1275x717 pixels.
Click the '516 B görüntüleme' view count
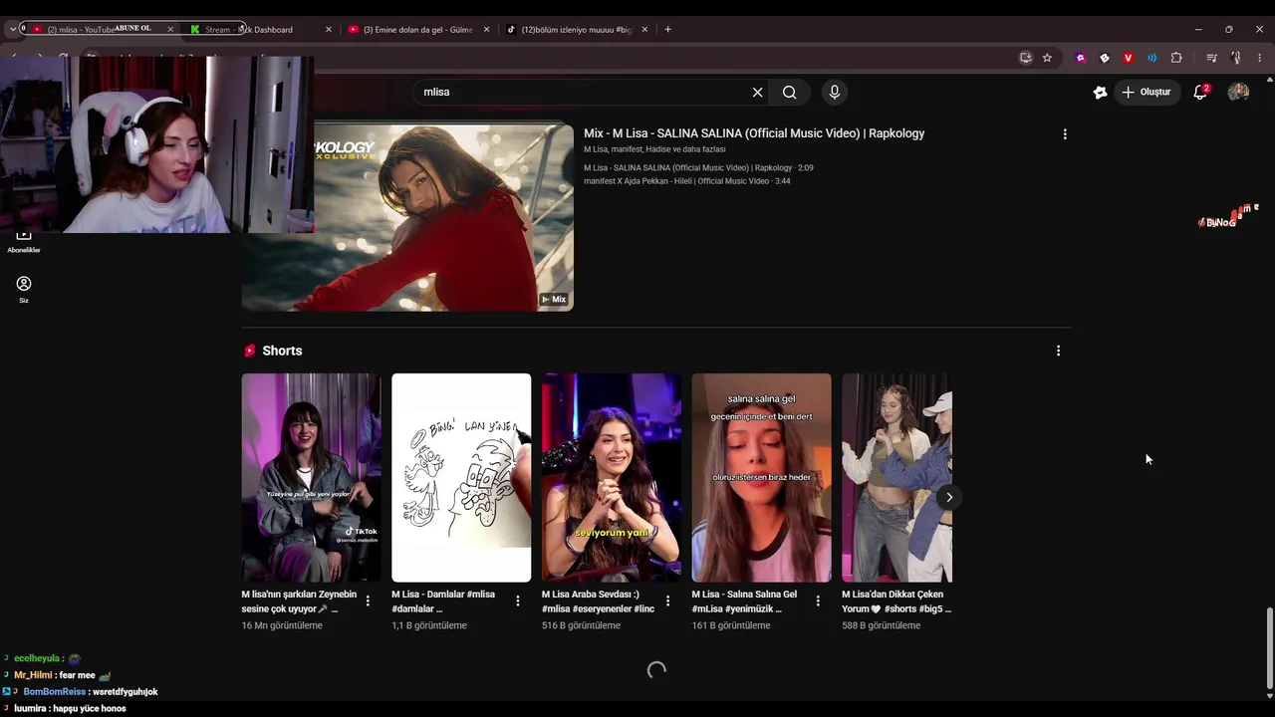click(581, 626)
